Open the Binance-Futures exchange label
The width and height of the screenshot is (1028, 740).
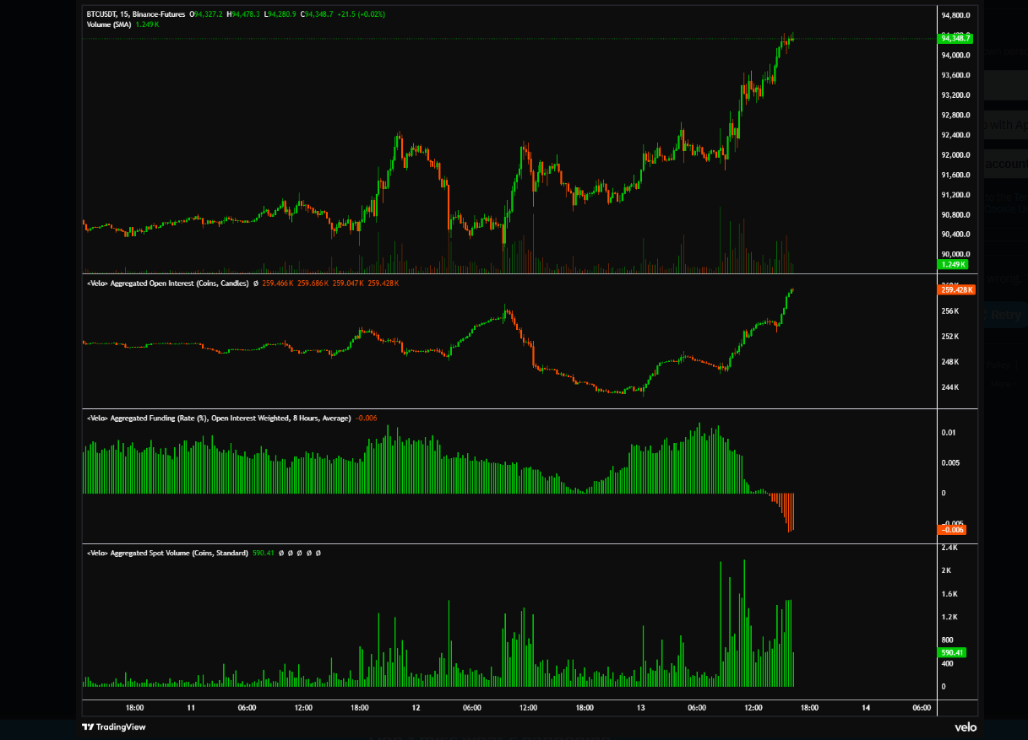[x=160, y=14]
